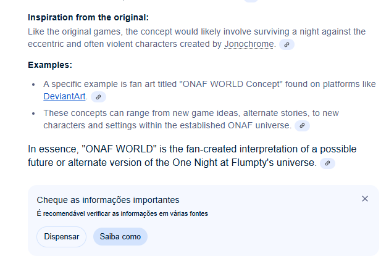Open the source link icon after Jonochrome sentence
381x256 pixels.
click(x=287, y=44)
